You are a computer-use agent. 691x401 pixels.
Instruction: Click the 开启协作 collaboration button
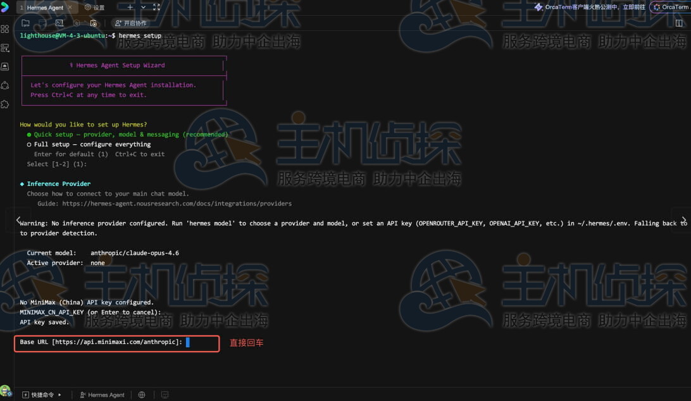pyautogui.click(x=130, y=23)
